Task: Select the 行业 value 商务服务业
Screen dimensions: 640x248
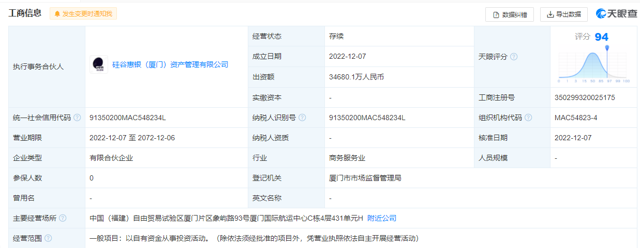Action: coord(347,158)
